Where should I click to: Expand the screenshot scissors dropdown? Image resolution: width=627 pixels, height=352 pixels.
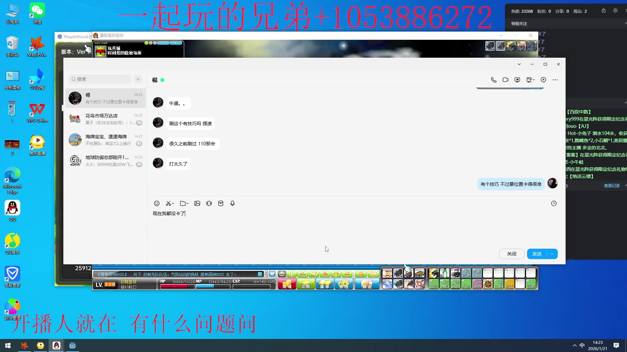point(173,203)
